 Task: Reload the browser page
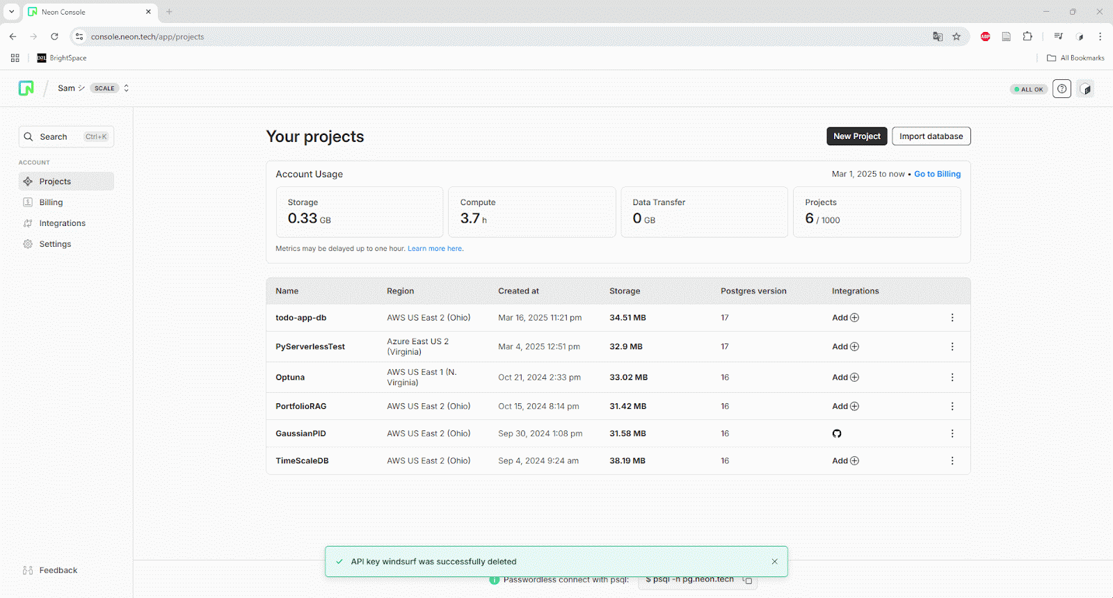[54, 37]
